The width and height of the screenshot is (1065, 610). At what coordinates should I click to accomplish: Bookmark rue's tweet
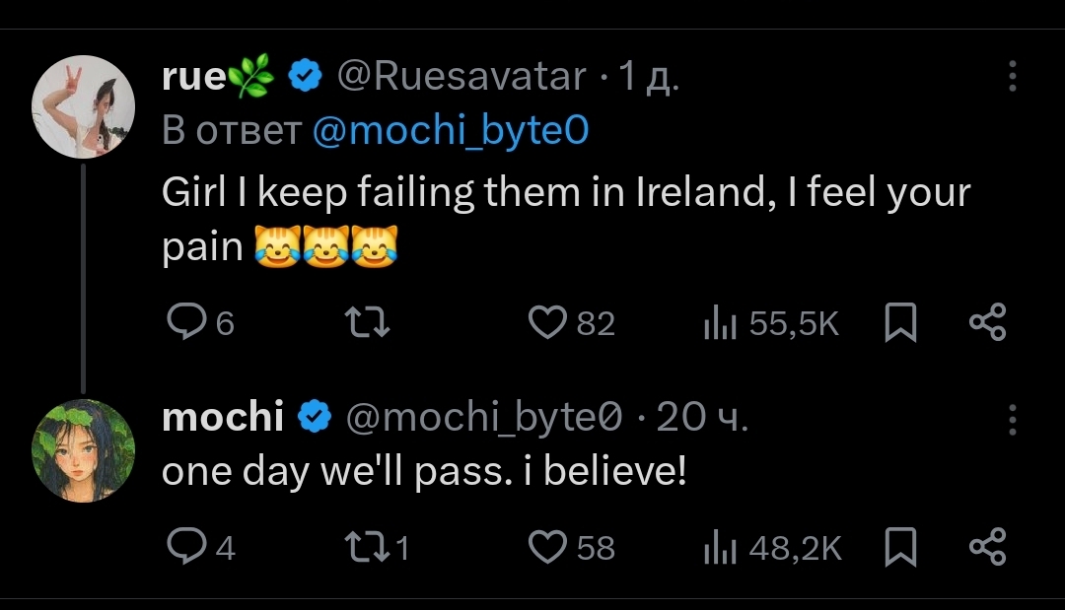coord(900,323)
